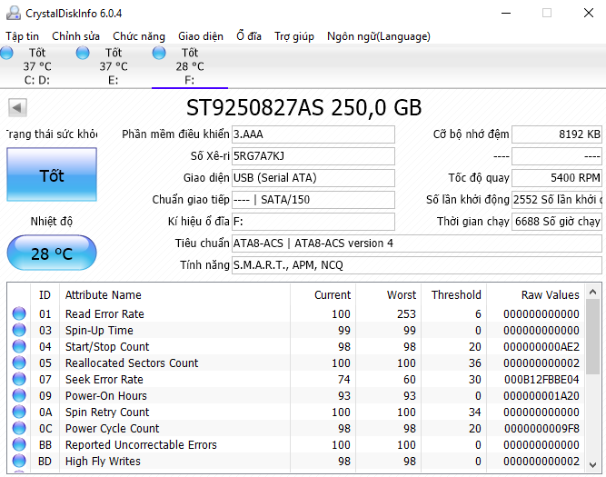The width and height of the screenshot is (606, 477).
Task: Open the Chức năng menu
Action: coord(139,36)
